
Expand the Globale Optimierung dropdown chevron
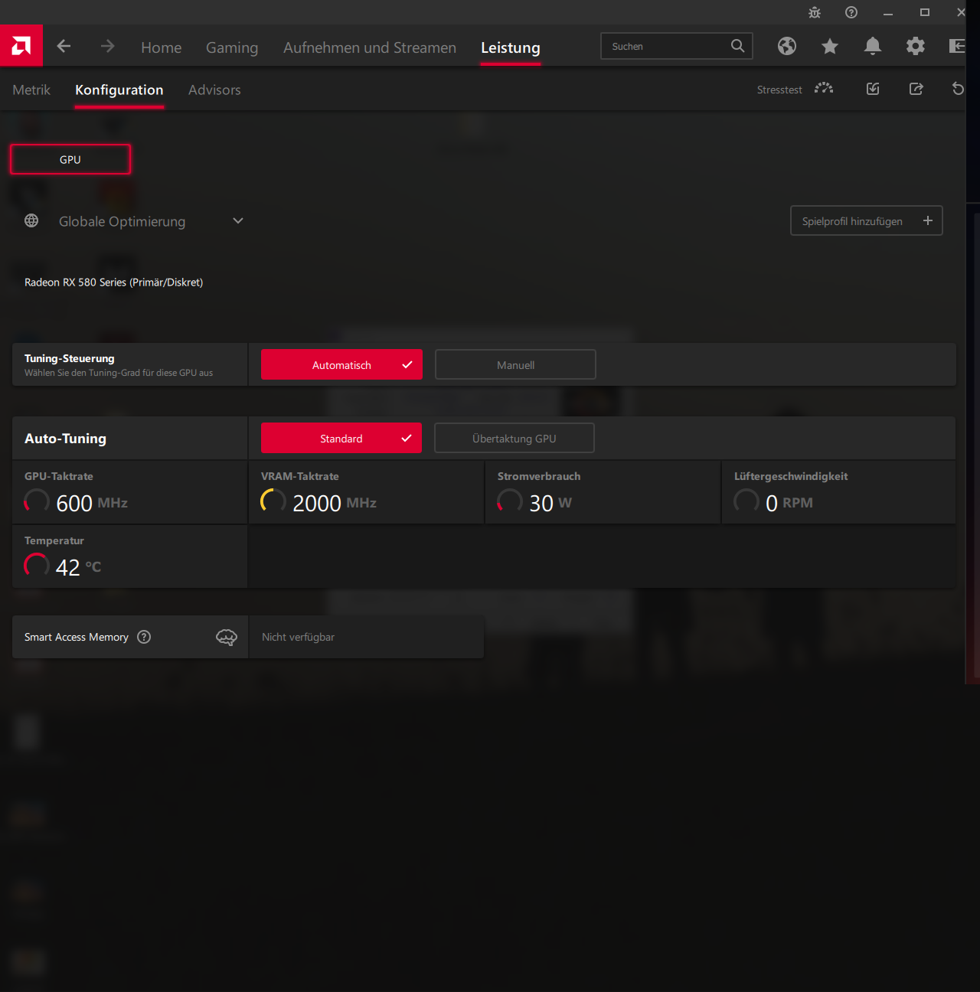pos(238,220)
